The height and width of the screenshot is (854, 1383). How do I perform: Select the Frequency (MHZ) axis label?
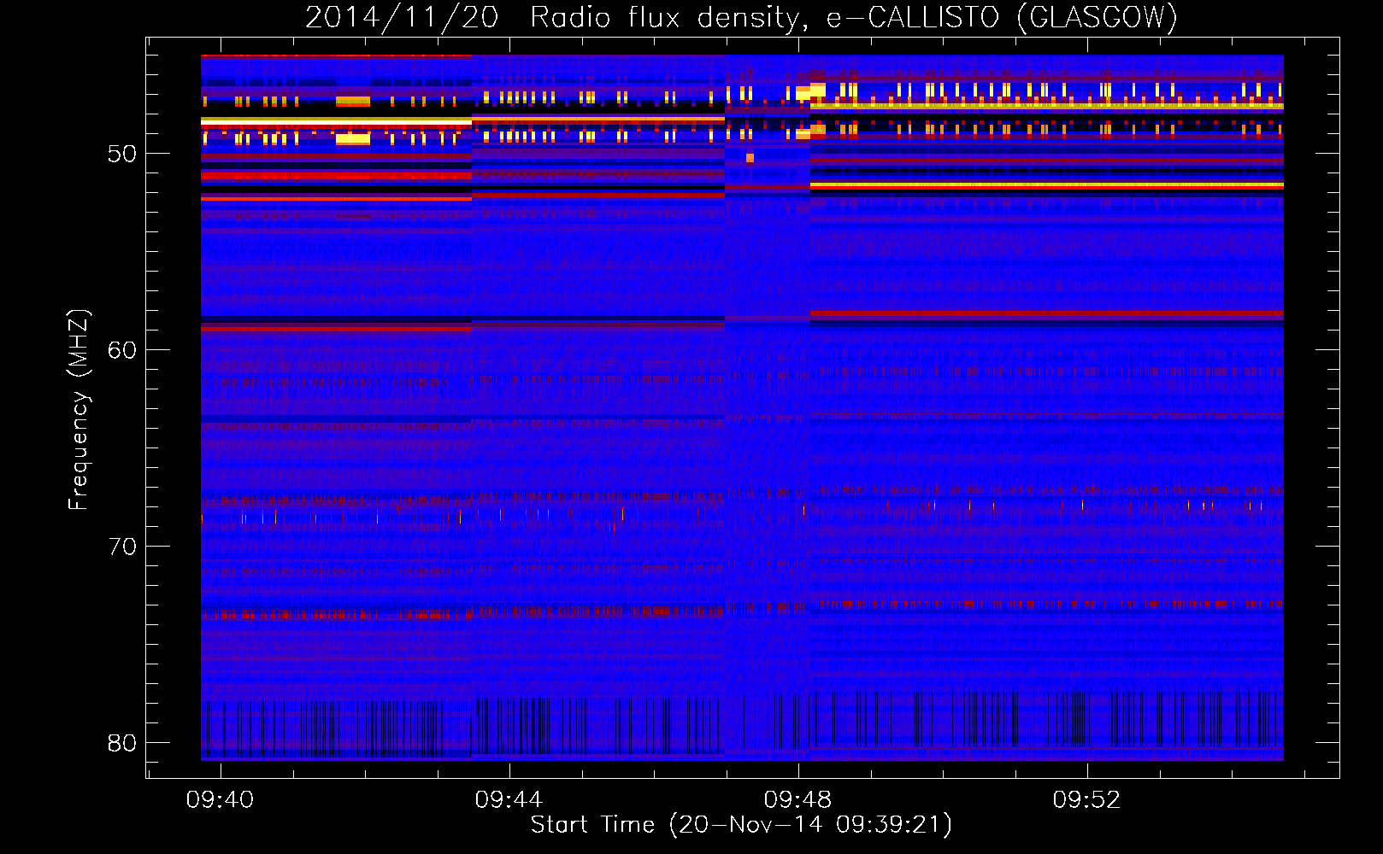[78, 409]
